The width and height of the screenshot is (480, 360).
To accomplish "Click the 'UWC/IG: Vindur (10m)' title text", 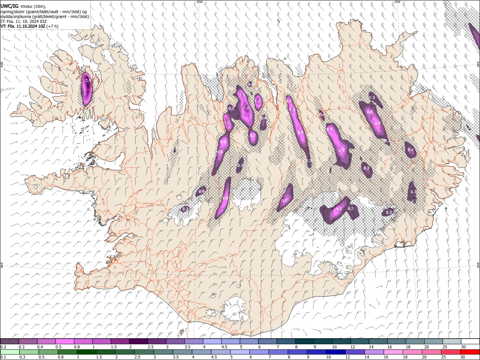I will 24,6.
